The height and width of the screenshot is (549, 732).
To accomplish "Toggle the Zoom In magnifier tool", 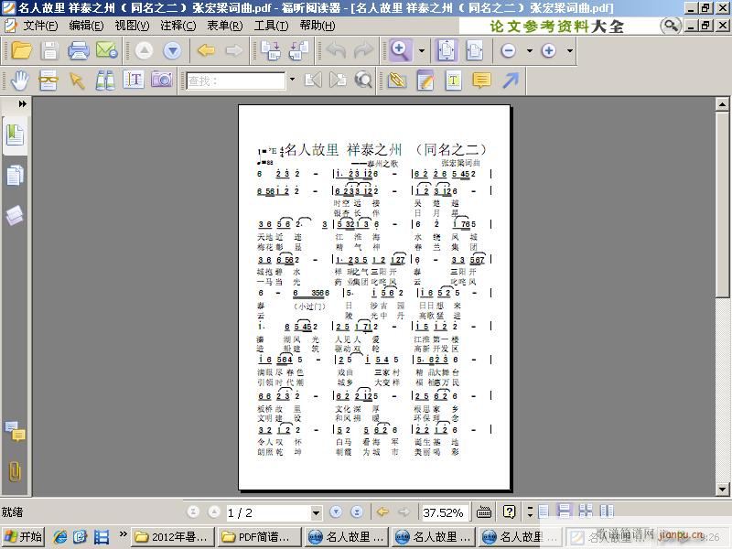I will click(400, 51).
